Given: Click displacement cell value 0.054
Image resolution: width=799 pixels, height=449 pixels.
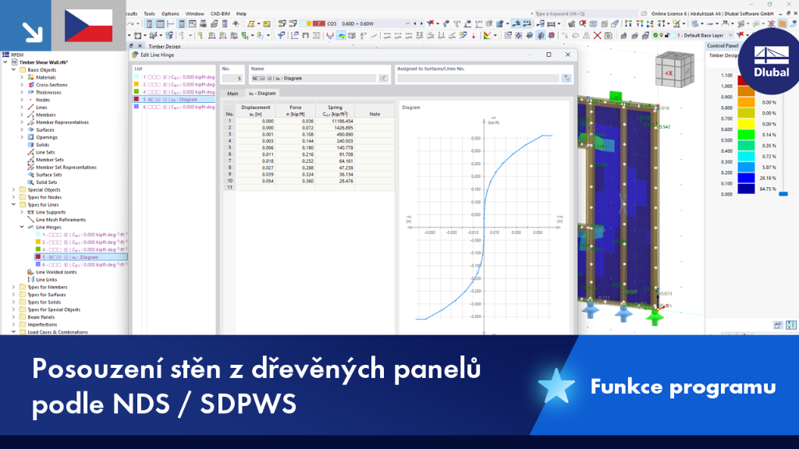Looking at the screenshot, I should [x=255, y=181].
